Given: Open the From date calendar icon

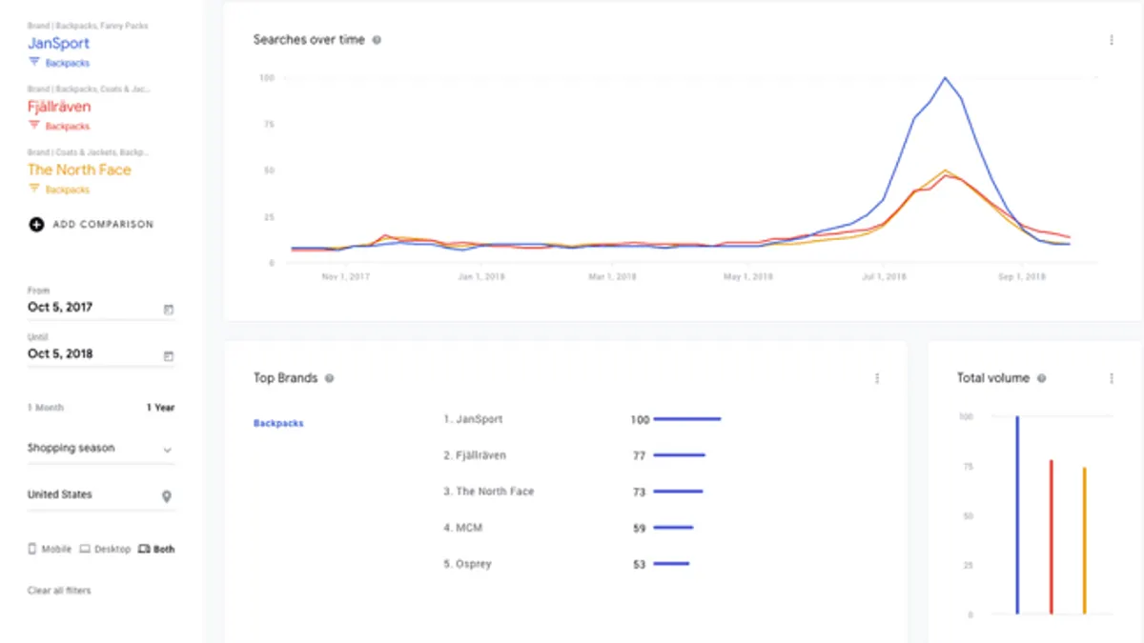Looking at the screenshot, I should [x=169, y=310].
